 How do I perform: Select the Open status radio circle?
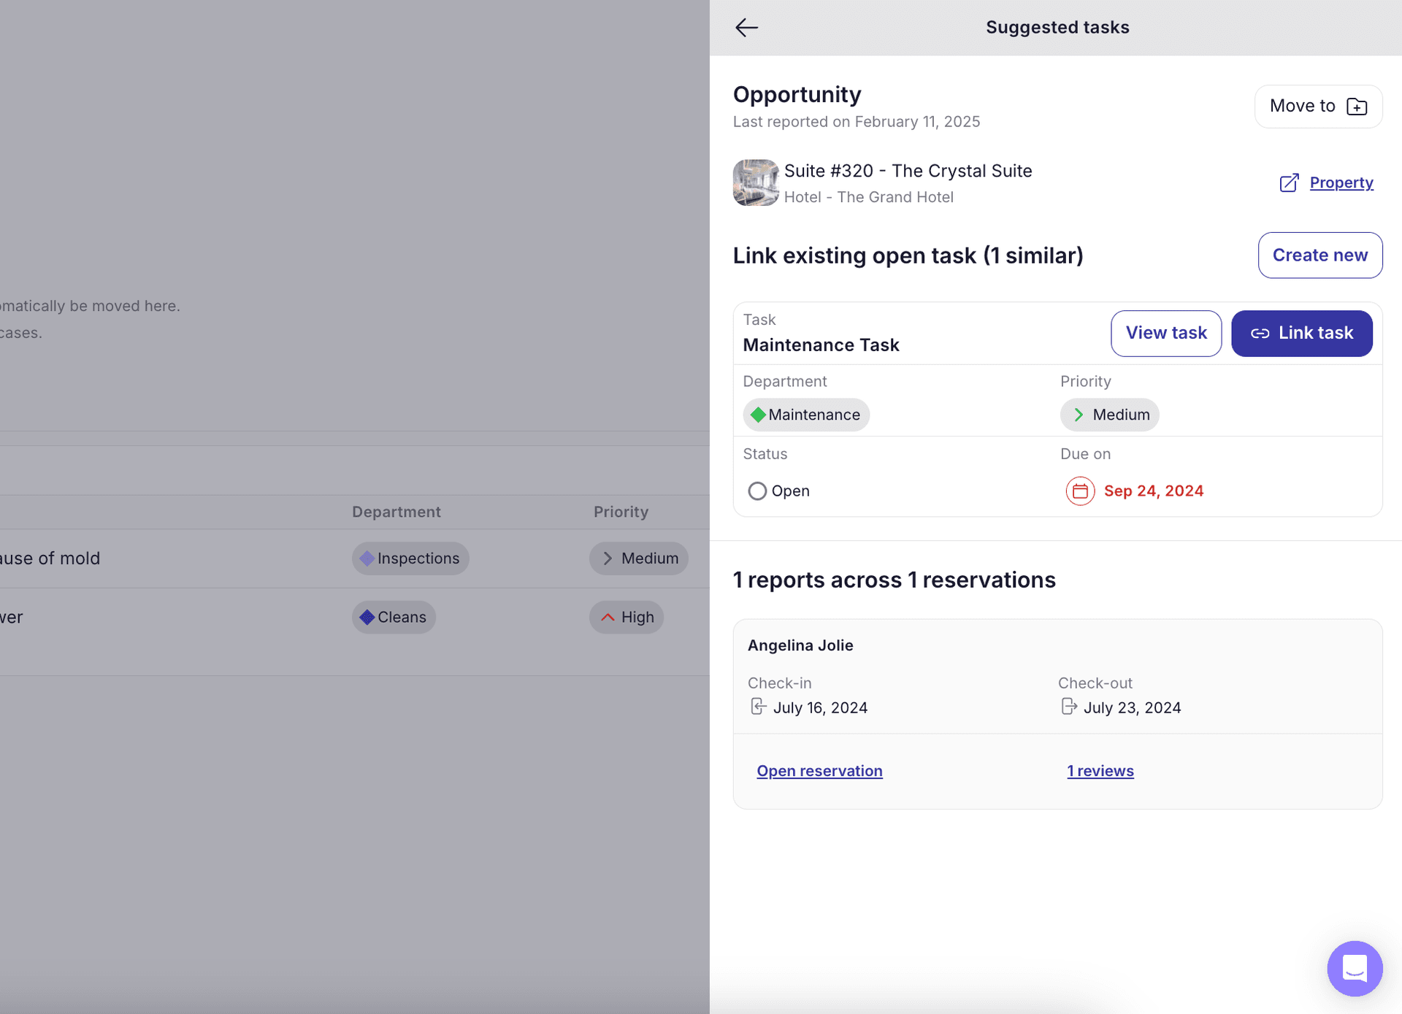coord(757,491)
